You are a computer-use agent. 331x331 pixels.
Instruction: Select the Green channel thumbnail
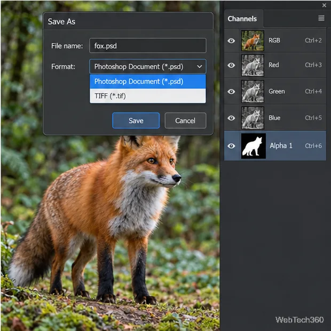[253, 91]
